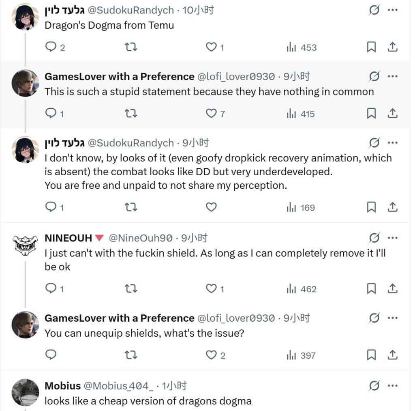This screenshot has height=411, width=415.
Task: Open the @Mobius_404_ profile handle
Action: pyautogui.click(x=118, y=386)
